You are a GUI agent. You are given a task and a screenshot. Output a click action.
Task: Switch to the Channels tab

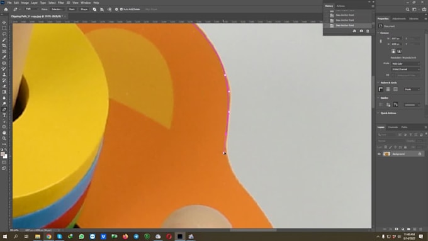tap(393, 127)
